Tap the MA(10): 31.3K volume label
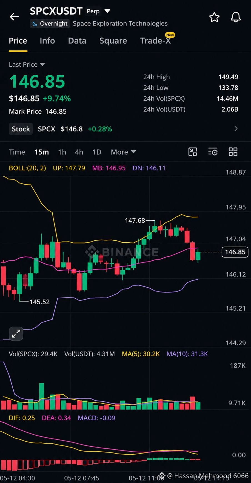This screenshot has width=251, height=483. point(187,354)
